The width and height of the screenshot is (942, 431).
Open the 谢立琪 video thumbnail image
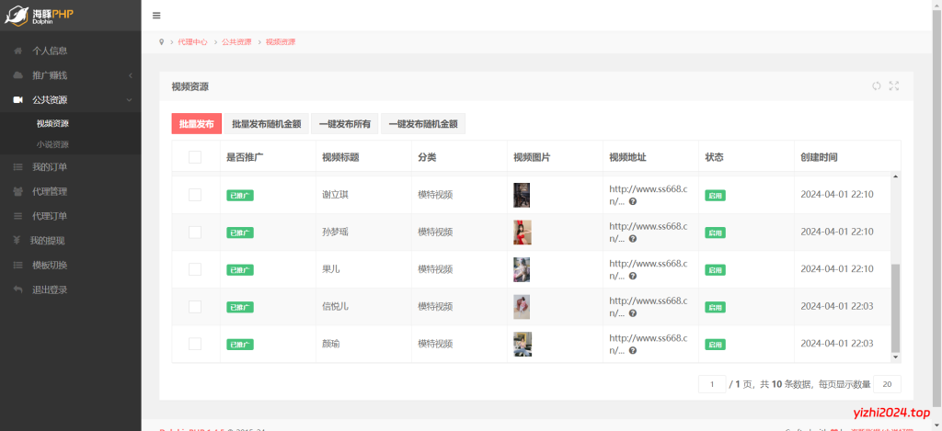pos(522,195)
